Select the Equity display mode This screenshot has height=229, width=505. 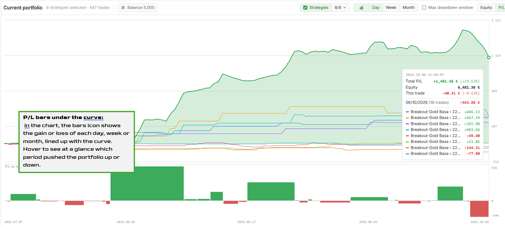coord(486,7)
